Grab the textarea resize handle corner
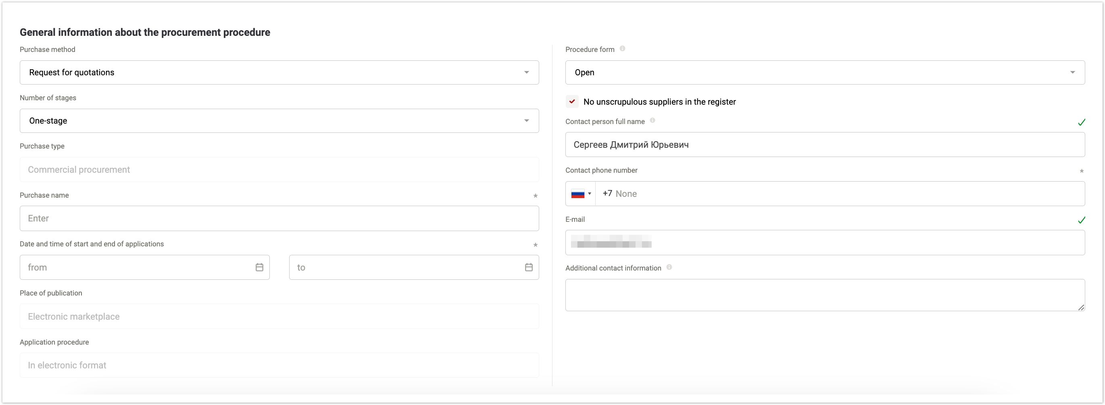The height and width of the screenshot is (405, 1105). [1081, 308]
